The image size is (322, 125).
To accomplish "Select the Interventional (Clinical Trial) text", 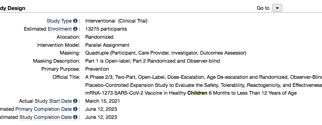I will tap(116, 21).
